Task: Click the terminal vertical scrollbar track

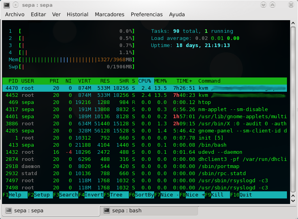Action: click(293, 109)
